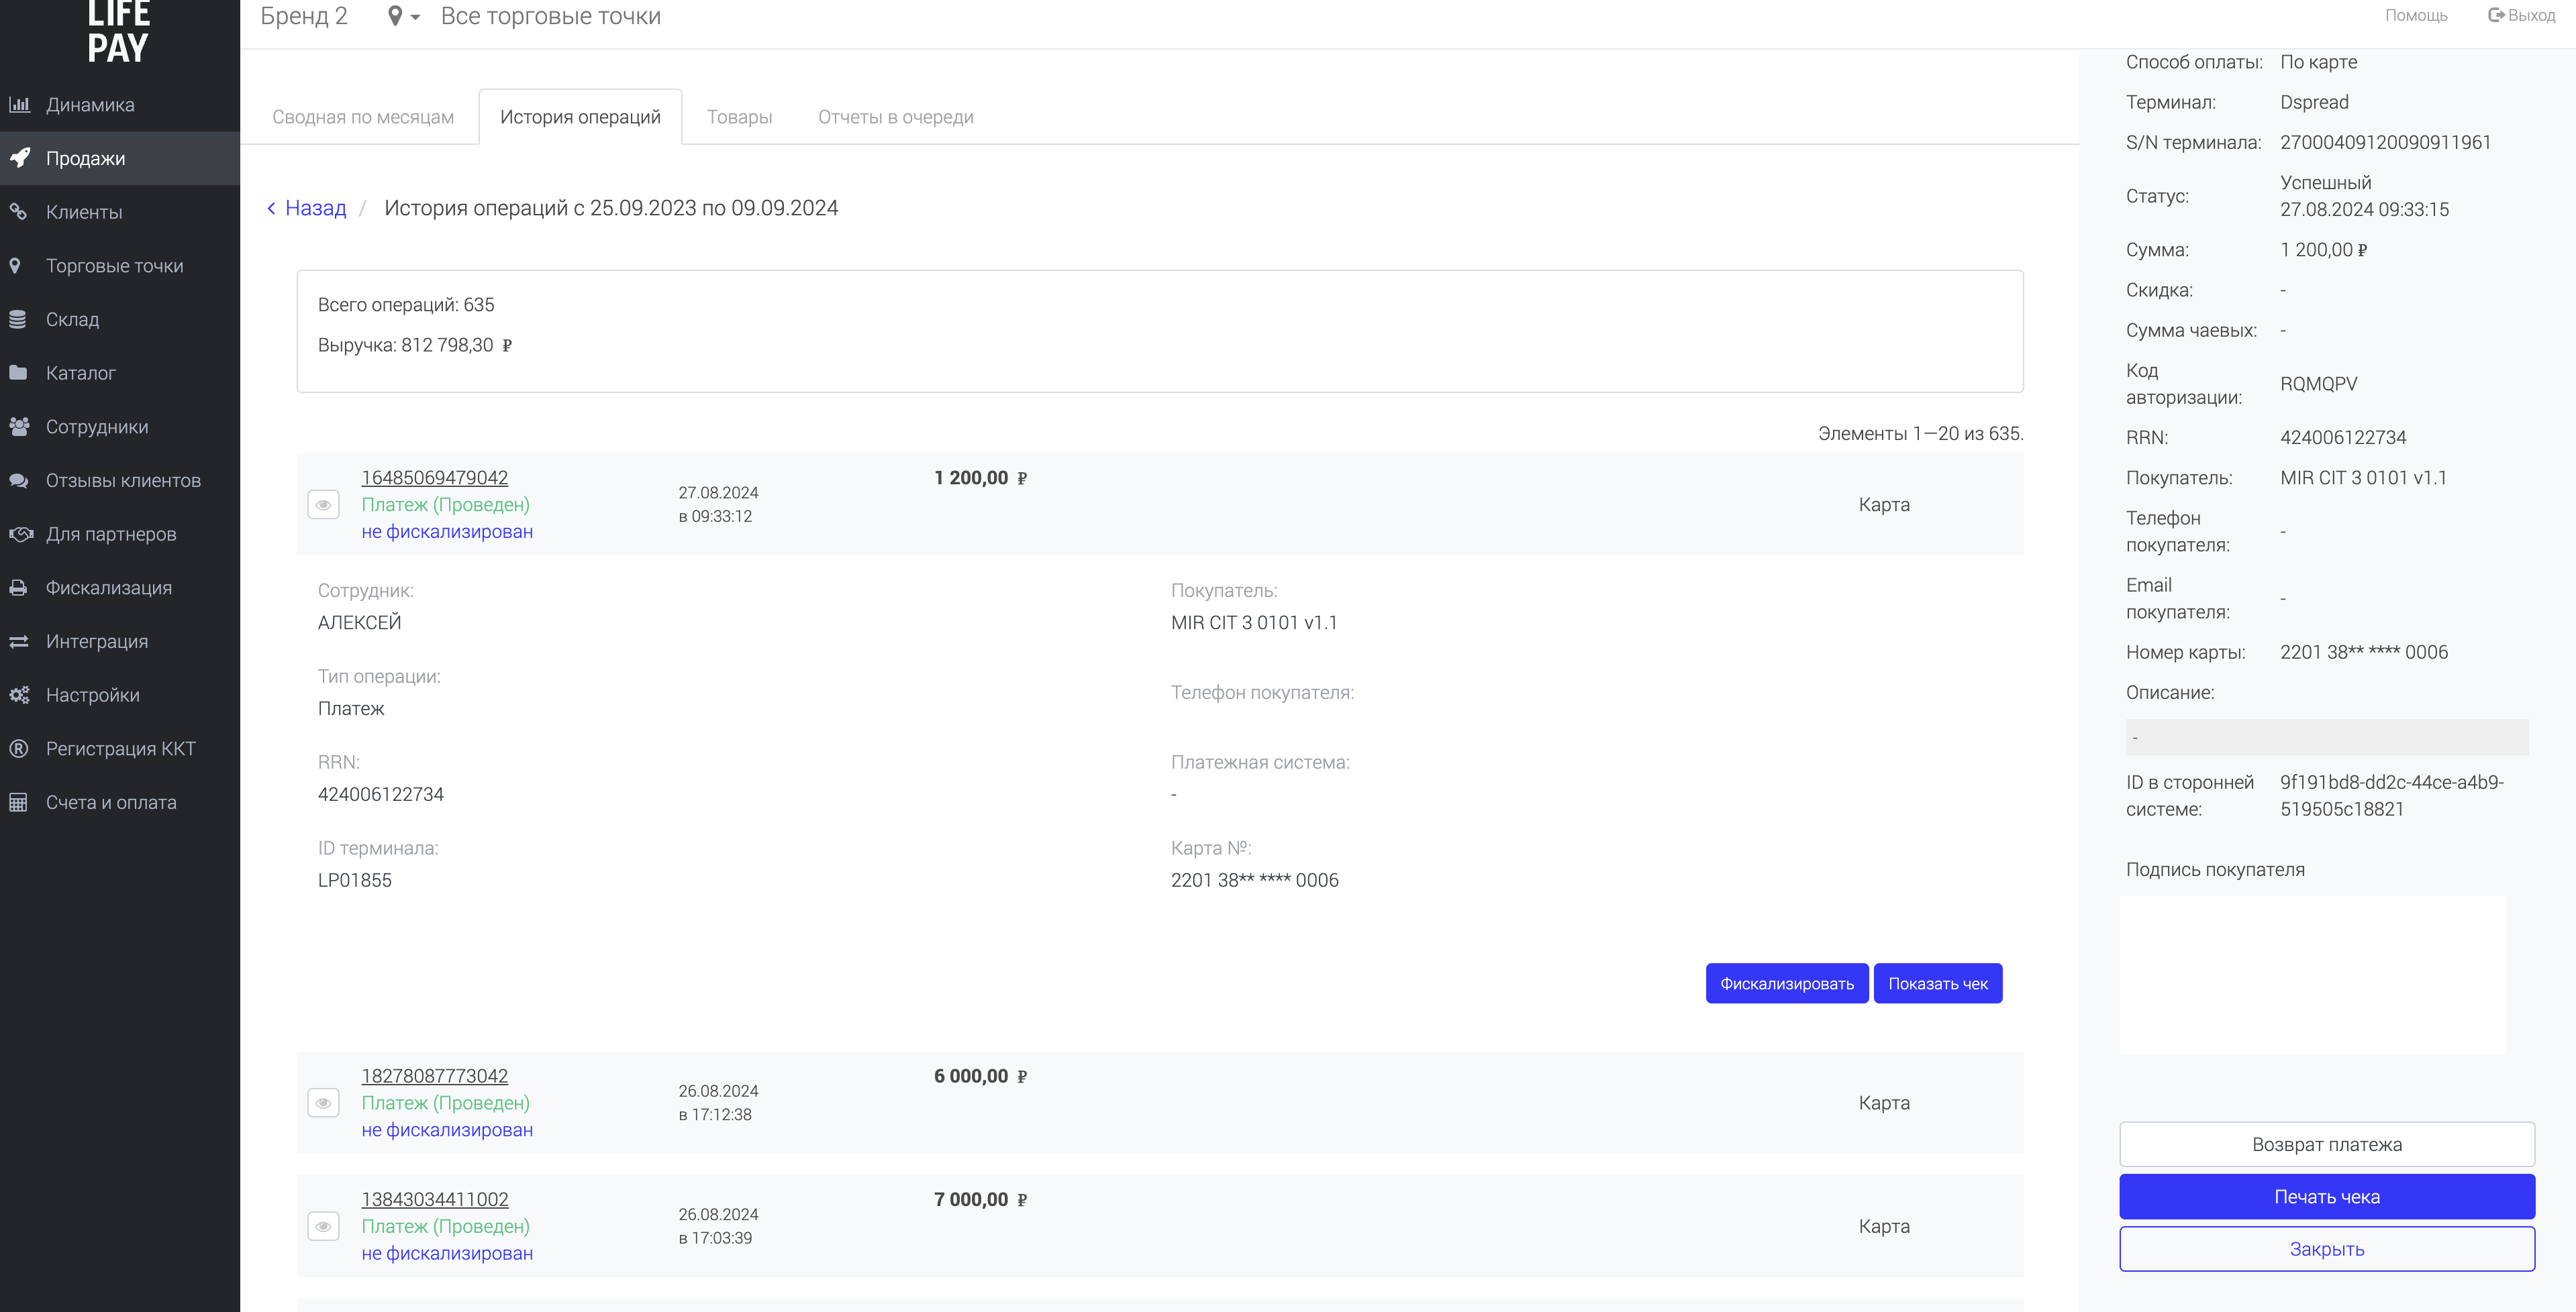2576x1312 pixels.
Task: Open the Товары tab
Action: click(x=739, y=117)
